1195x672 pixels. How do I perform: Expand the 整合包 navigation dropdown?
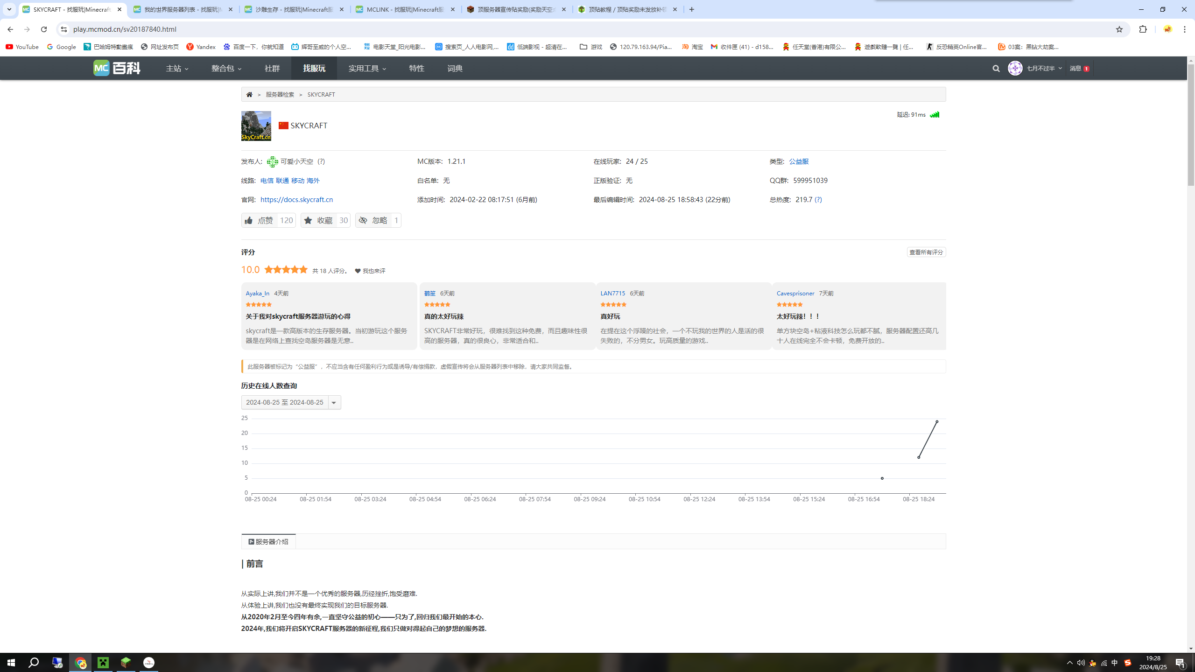coord(226,68)
